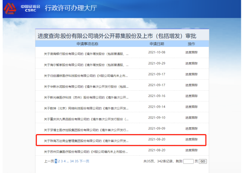
Task: Click 进度跟踪 for 2021-09-14 row
Action: pyautogui.click(x=191, y=107)
